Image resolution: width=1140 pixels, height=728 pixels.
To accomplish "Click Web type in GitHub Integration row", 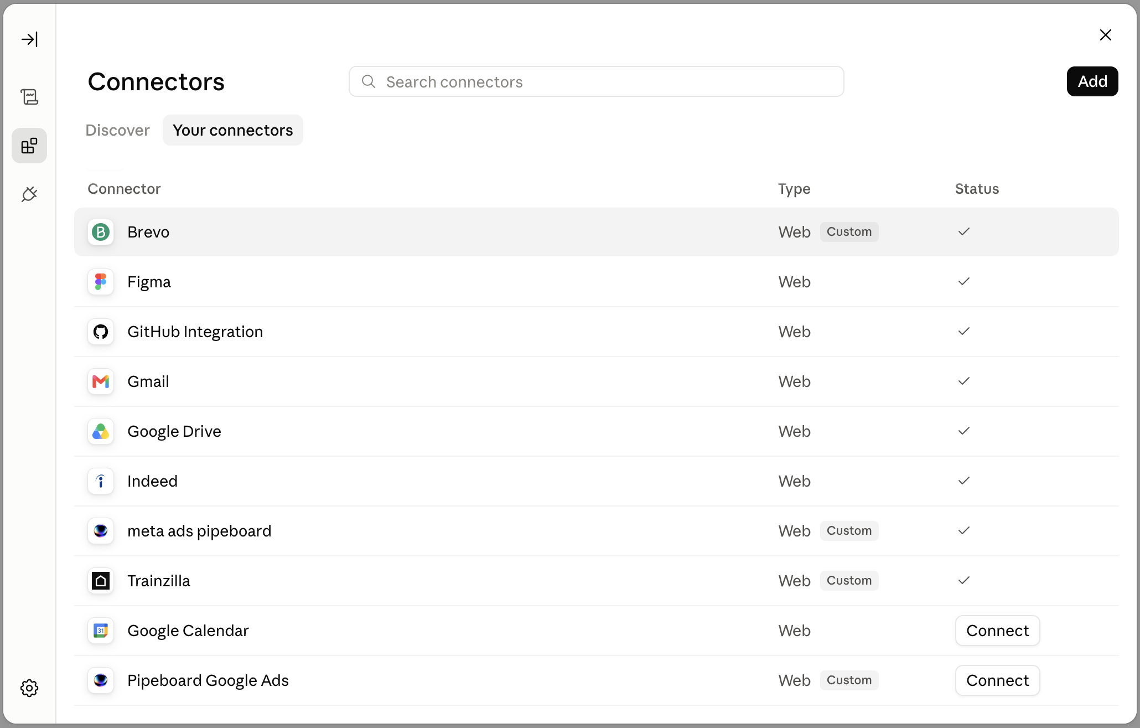I will 795,332.
